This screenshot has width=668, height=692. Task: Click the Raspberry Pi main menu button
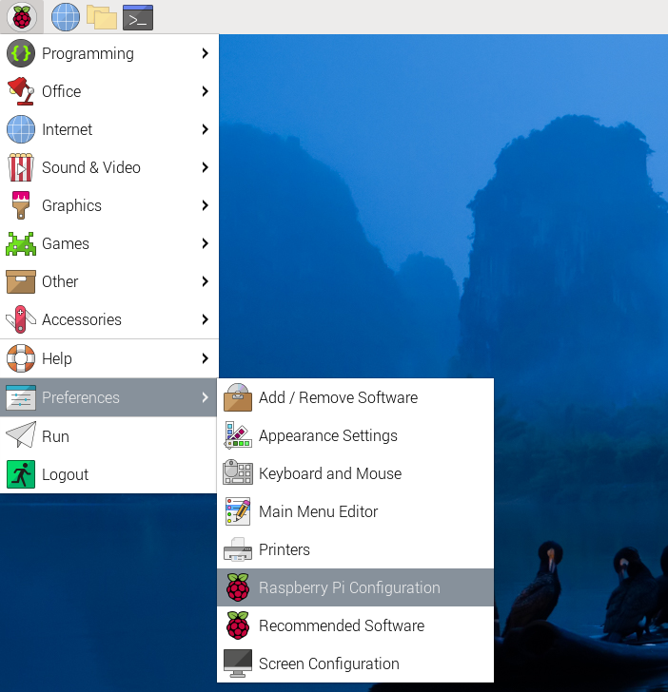pos(22,17)
